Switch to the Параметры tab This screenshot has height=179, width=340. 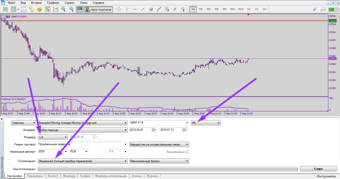point(35,176)
